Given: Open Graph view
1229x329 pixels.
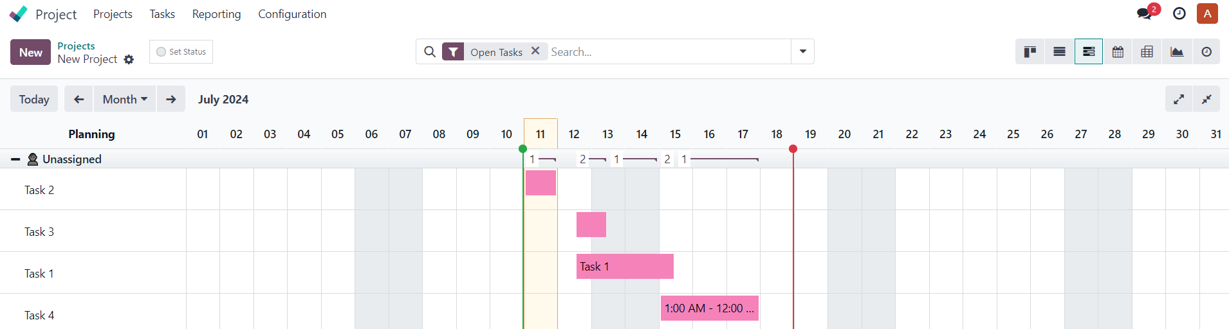Looking at the screenshot, I should click(1176, 52).
